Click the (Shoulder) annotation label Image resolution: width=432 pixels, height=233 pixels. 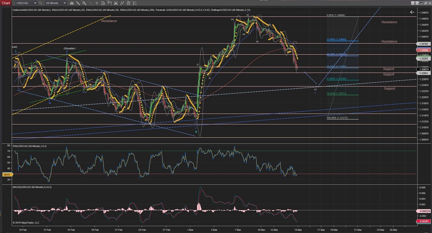pos(69,48)
